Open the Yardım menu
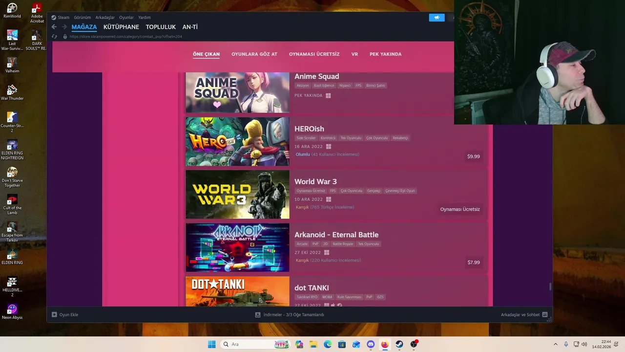 point(144,18)
